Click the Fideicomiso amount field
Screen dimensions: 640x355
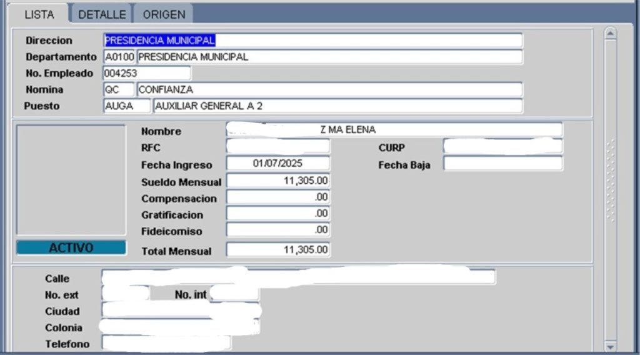click(278, 230)
